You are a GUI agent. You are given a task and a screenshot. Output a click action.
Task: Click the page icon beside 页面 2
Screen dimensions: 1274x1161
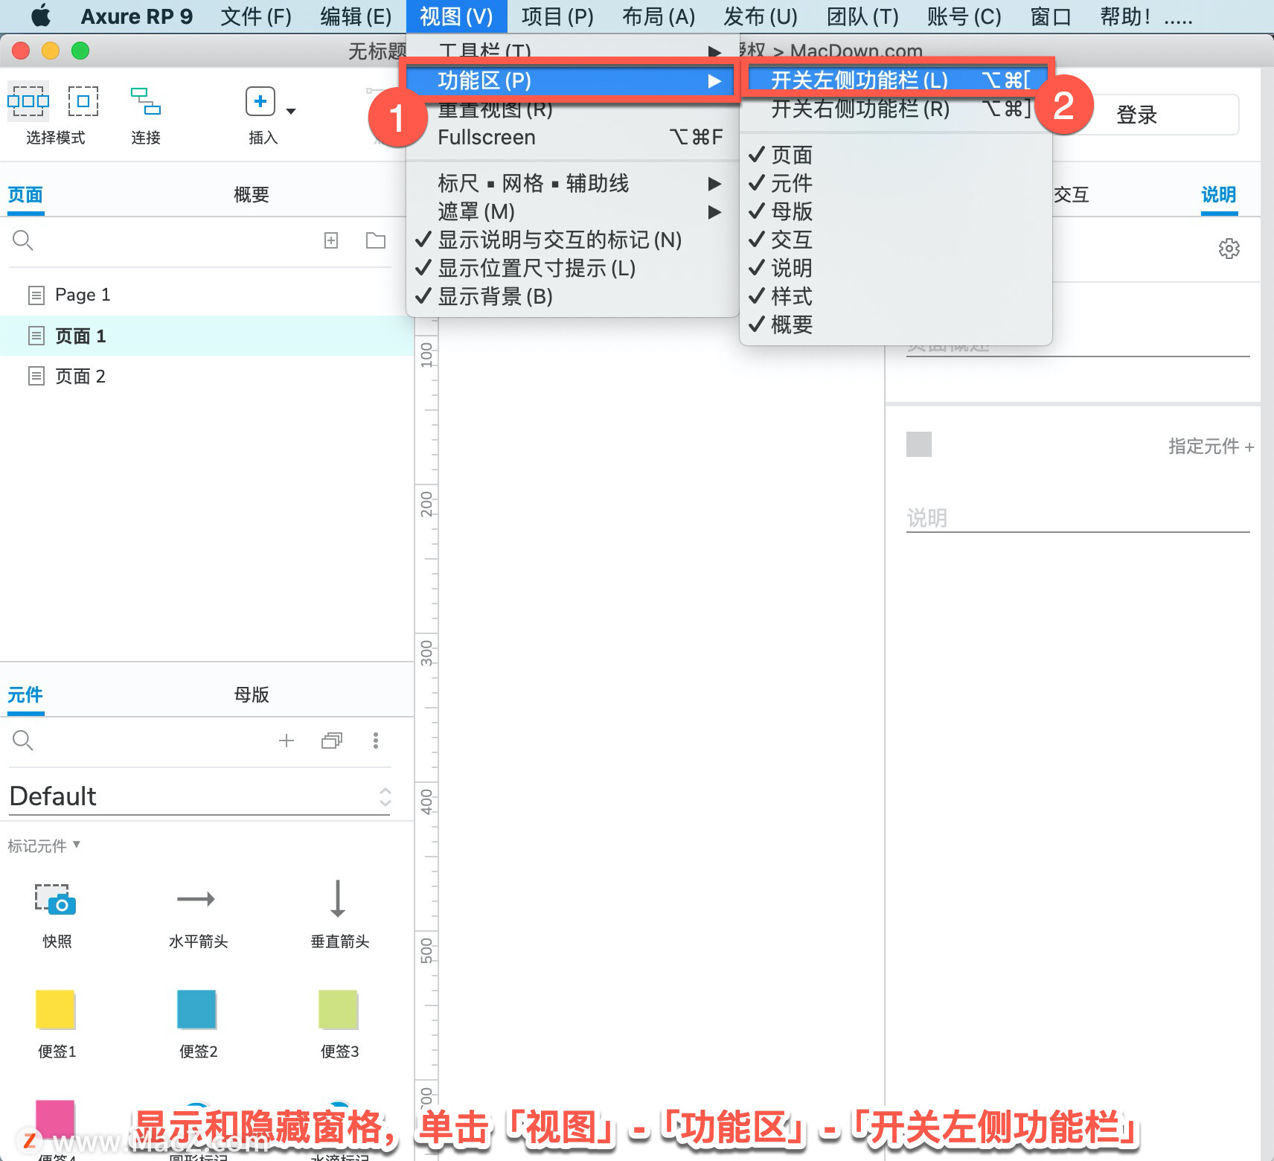coord(36,377)
